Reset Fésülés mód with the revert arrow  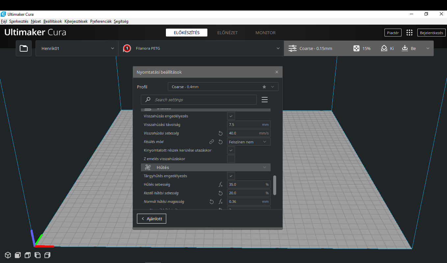coord(221,142)
